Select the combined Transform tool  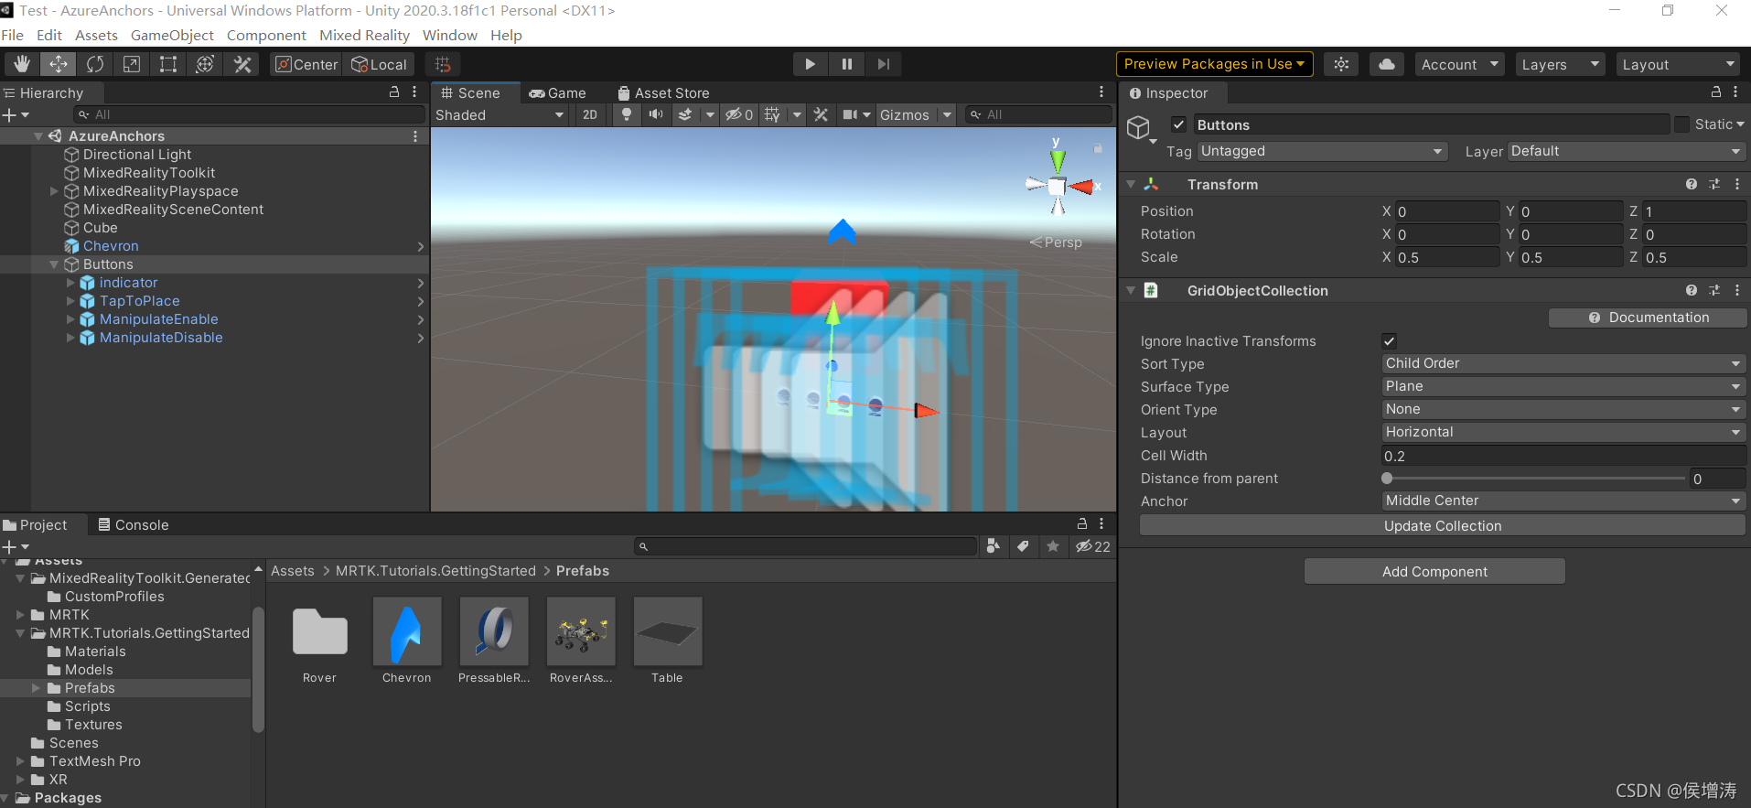click(205, 64)
